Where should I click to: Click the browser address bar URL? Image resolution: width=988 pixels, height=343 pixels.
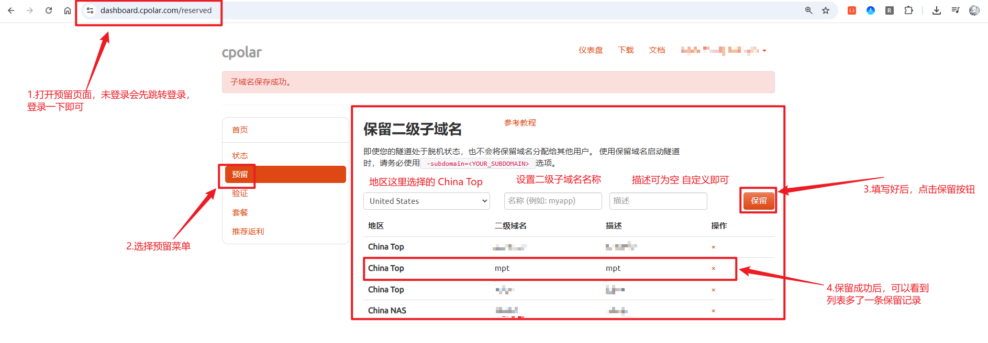click(156, 10)
